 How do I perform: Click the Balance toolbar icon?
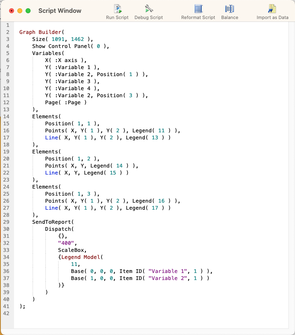[229, 9]
